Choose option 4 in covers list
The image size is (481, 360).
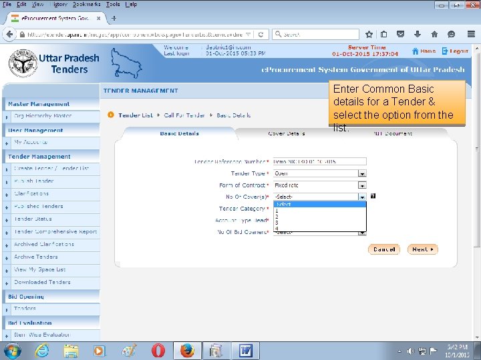(x=319, y=229)
